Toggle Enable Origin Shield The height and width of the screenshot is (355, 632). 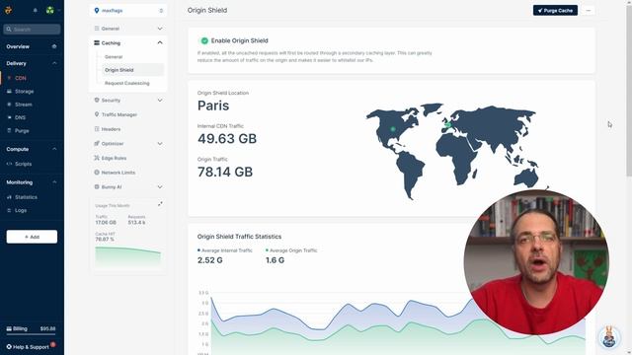[204, 40]
